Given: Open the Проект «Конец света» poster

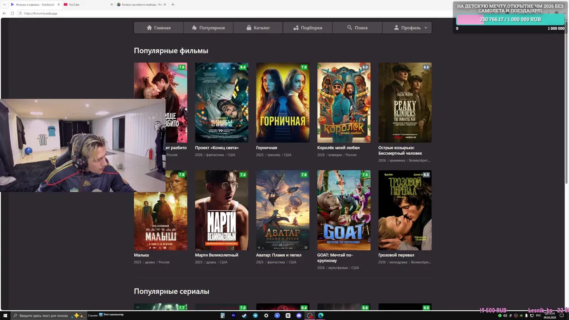Looking at the screenshot, I should [221, 102].
